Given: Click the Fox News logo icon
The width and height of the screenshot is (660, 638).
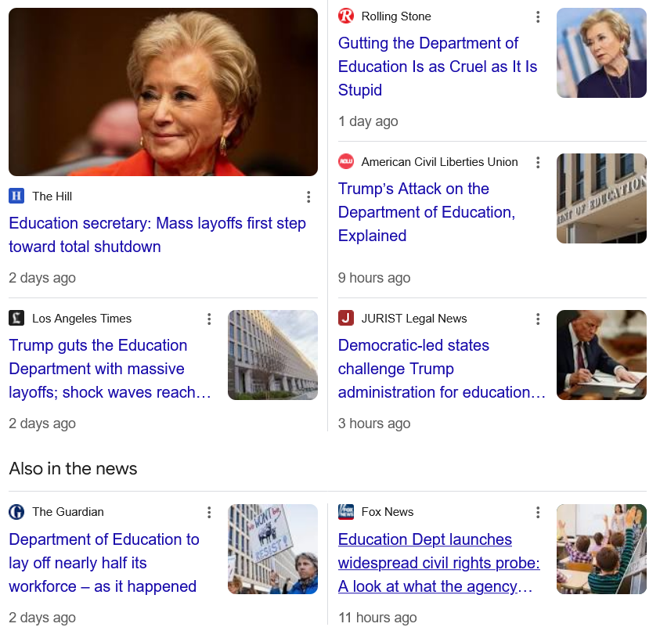Looking at the screenshot, I should pos(346,512).
